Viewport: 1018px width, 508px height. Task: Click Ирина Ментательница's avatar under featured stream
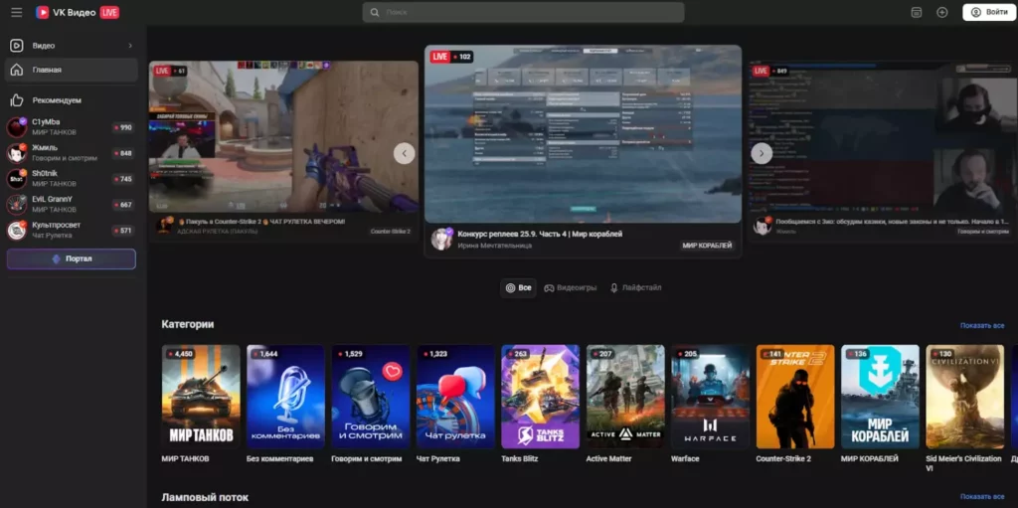point(441,239)
